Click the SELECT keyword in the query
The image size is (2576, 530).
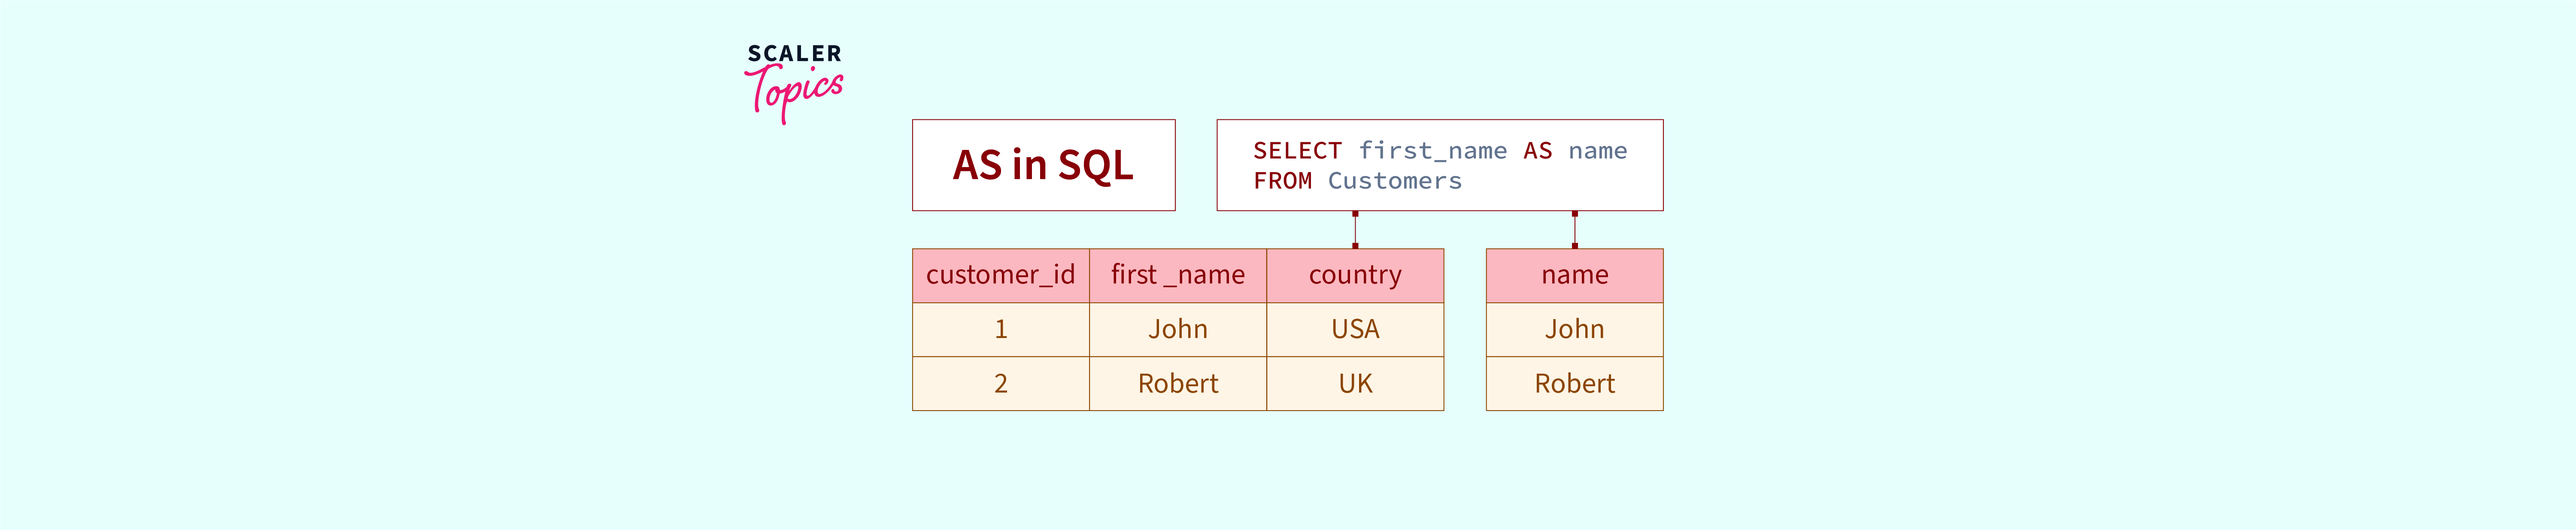1297,151
